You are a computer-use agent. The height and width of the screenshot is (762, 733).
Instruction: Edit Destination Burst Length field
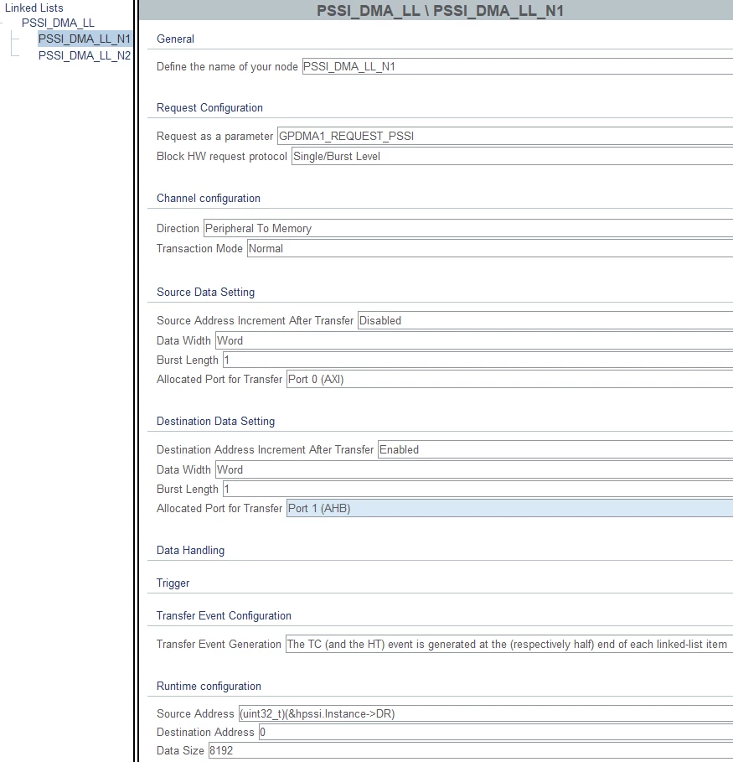pos(478,490)
